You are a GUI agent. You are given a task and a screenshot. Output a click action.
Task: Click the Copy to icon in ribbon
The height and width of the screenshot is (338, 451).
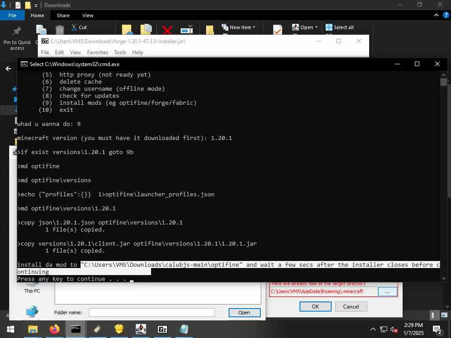[146, 29]
